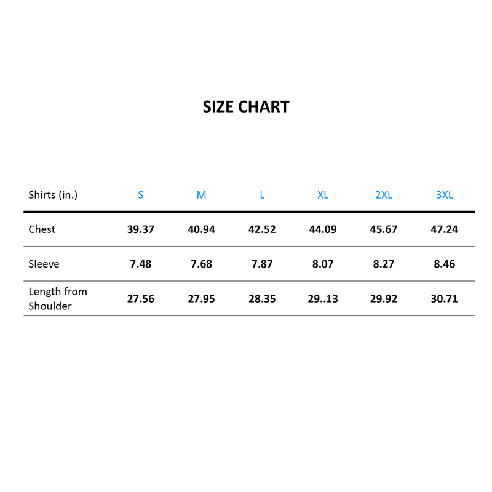Click the SIZE CHART title
This screenshot has width=492, height=492.
[x=246, y=107]
